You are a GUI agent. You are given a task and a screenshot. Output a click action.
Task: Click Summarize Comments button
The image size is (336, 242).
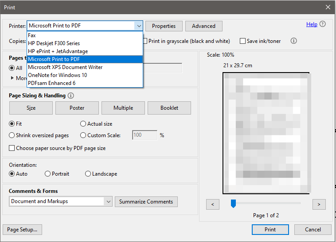(146, 202)
